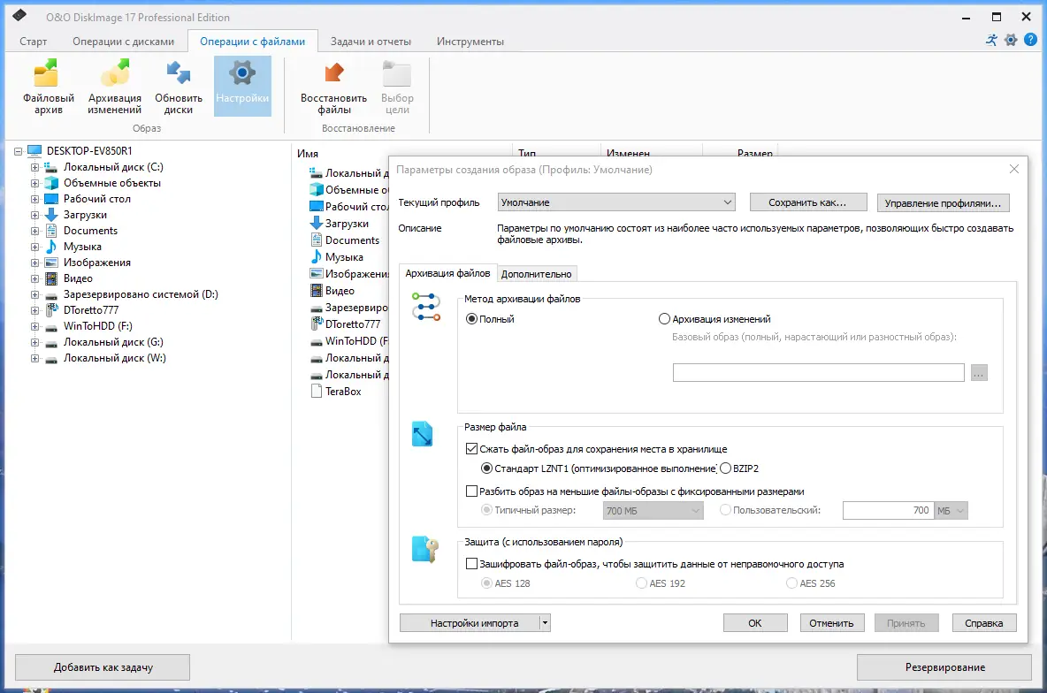Select the Рабочий стол icon in tree
The image size is (1047, 693).
tap(50, 199)
